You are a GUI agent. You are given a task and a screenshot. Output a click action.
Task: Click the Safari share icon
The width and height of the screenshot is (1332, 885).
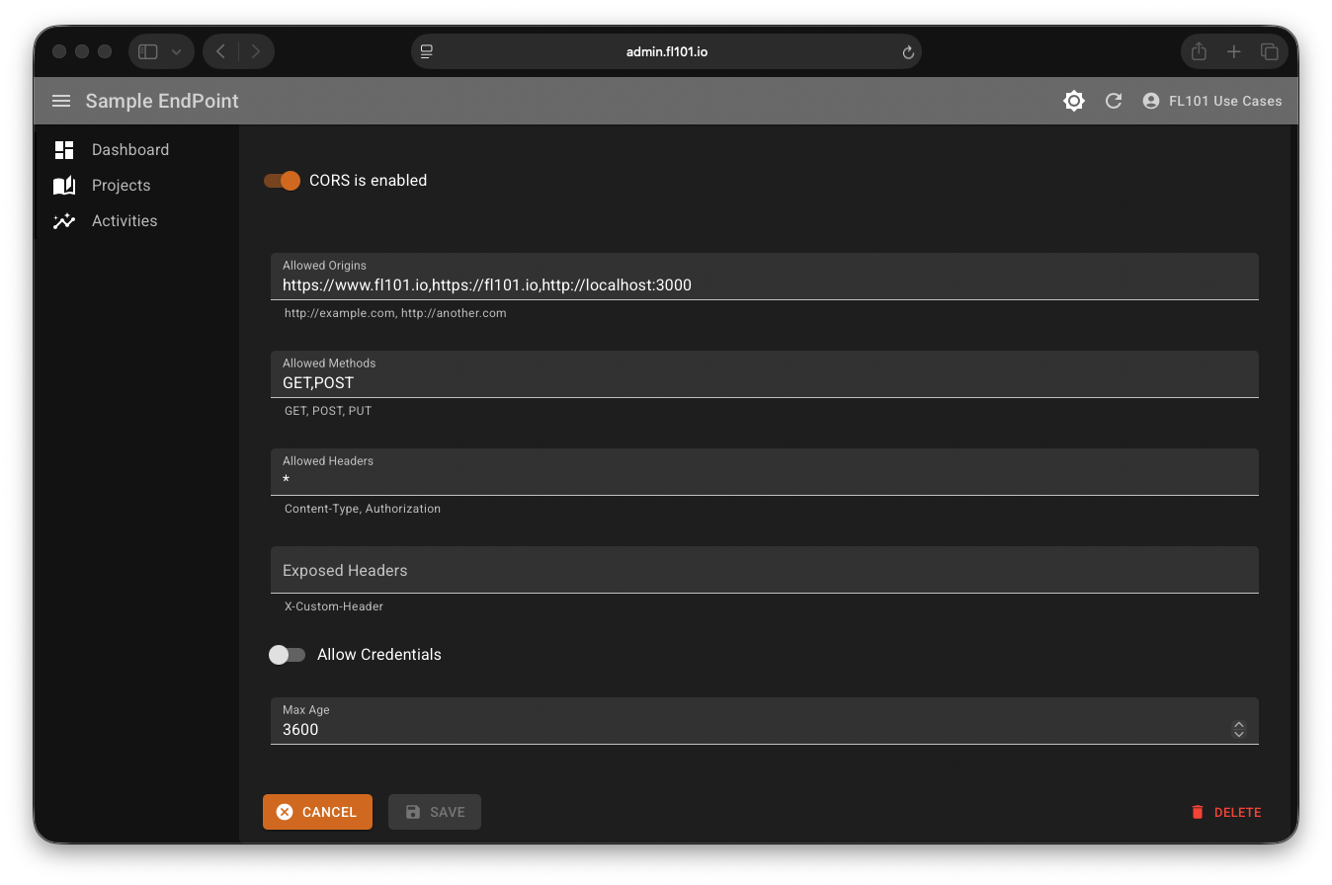[x=1199, y=51]
